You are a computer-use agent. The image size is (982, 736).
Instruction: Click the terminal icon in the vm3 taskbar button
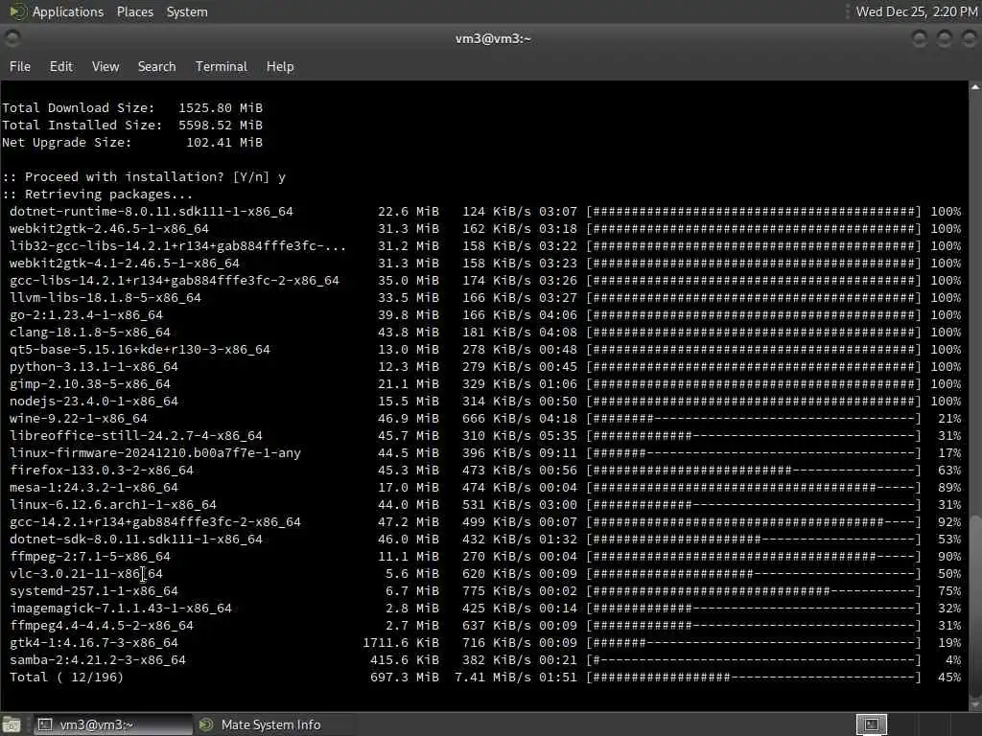(44, 724)
